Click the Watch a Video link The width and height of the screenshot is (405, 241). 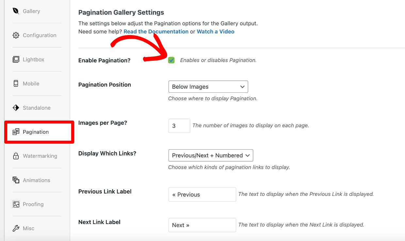(215, 31)
